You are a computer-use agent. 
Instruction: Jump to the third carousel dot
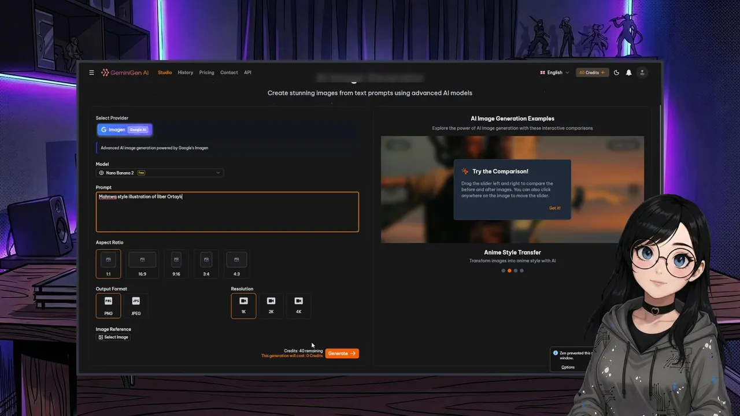click(516, 270)
